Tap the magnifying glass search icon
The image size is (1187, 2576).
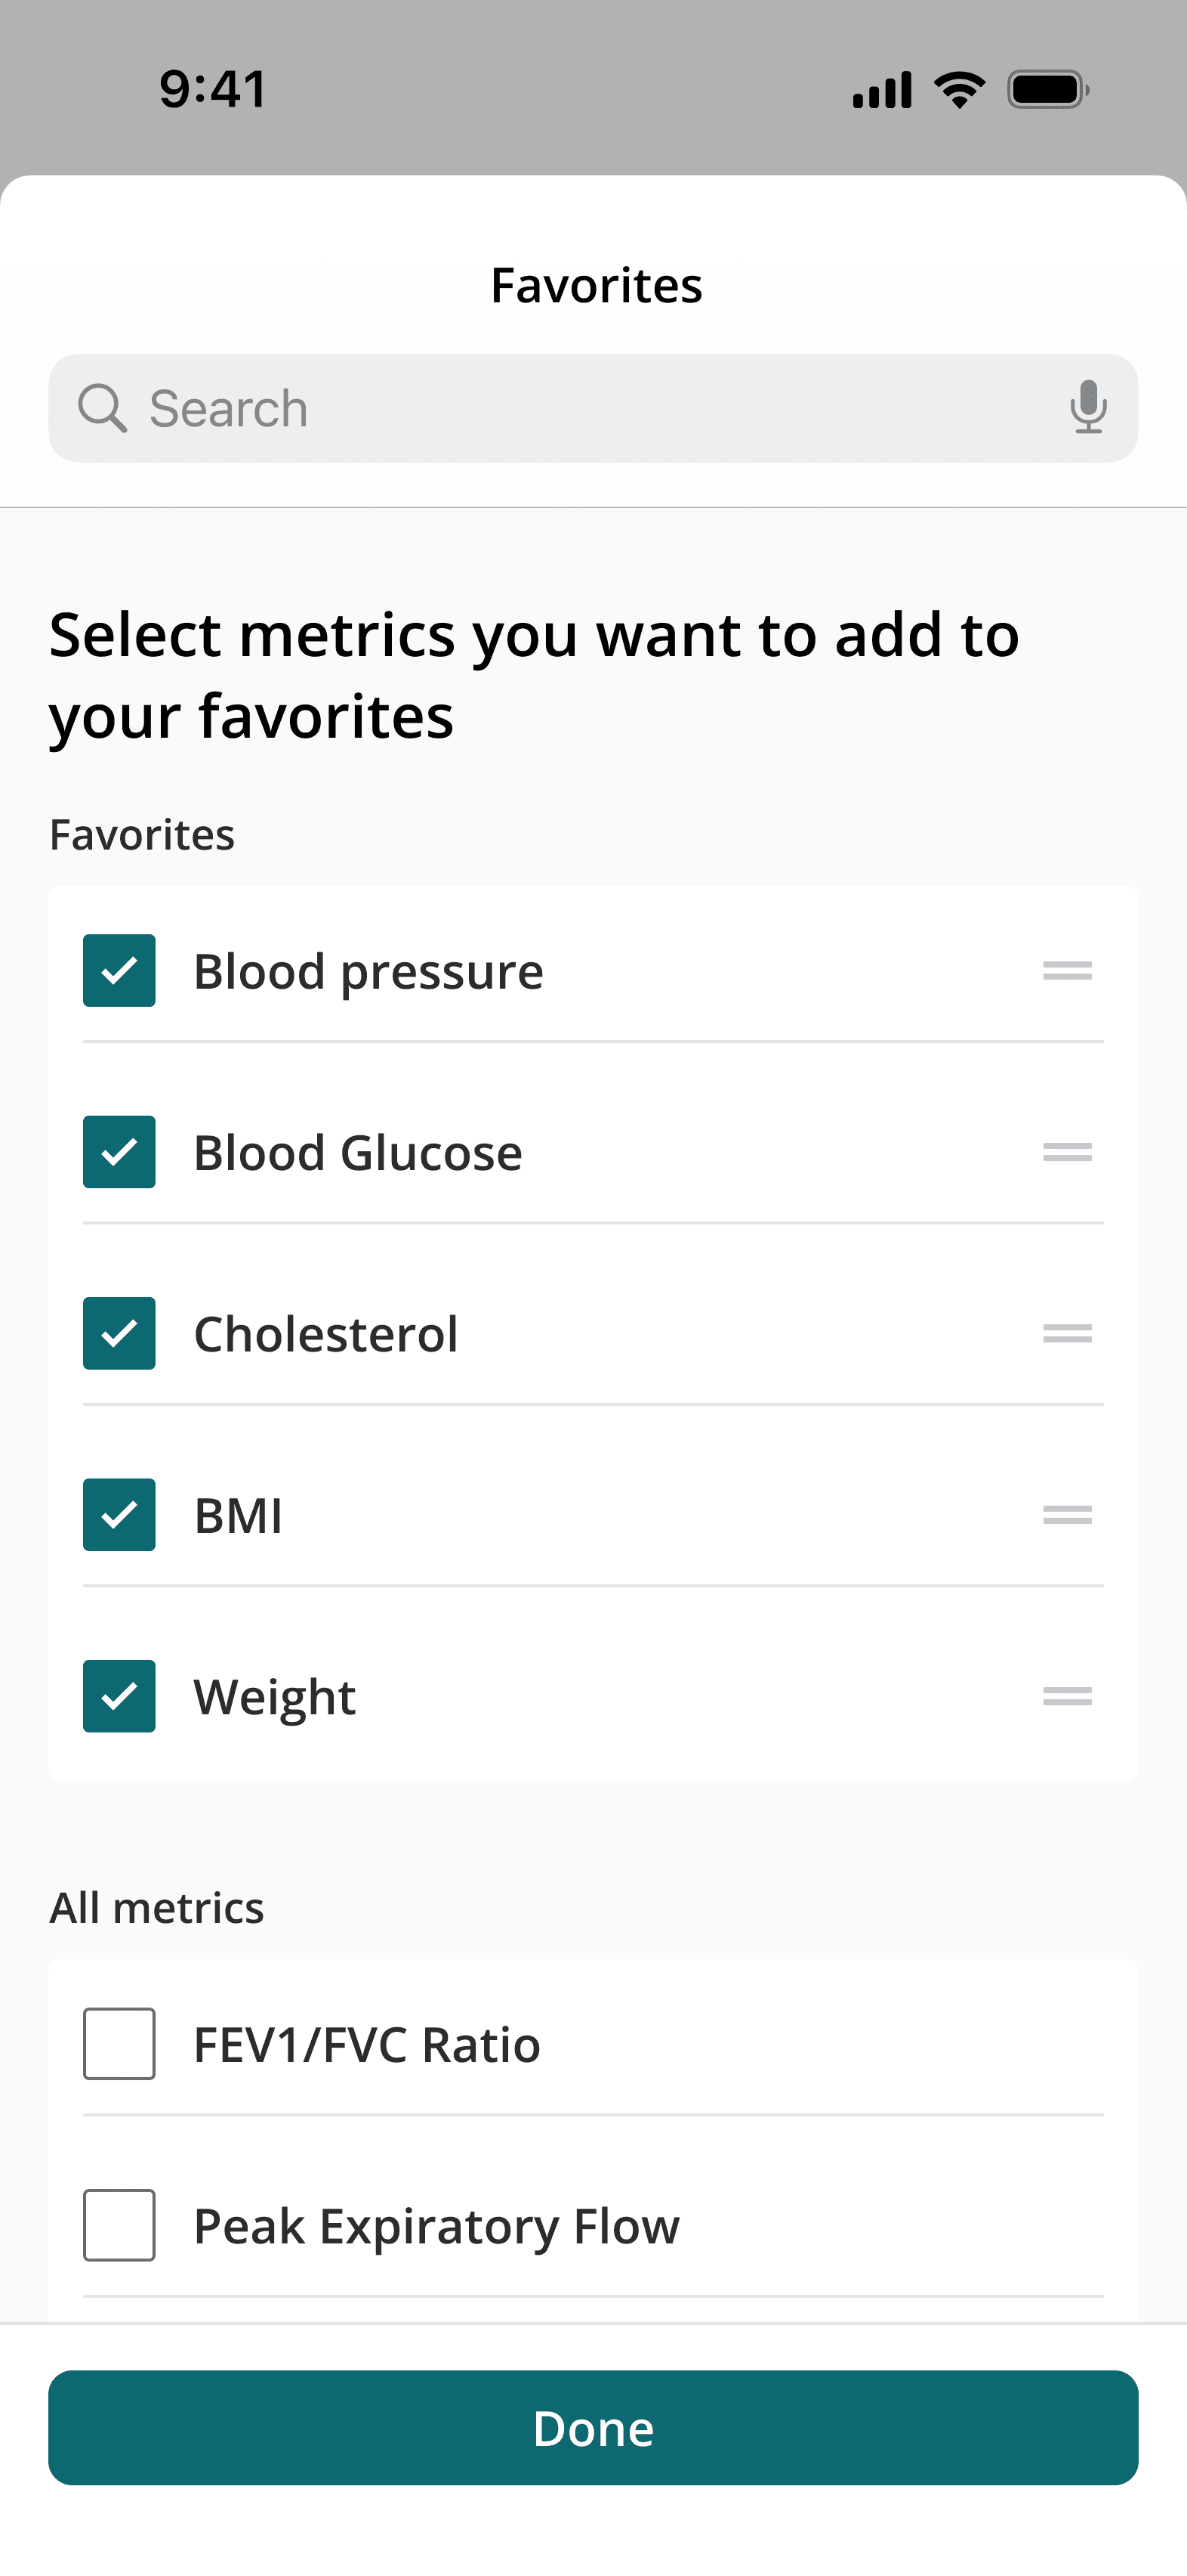102,408
